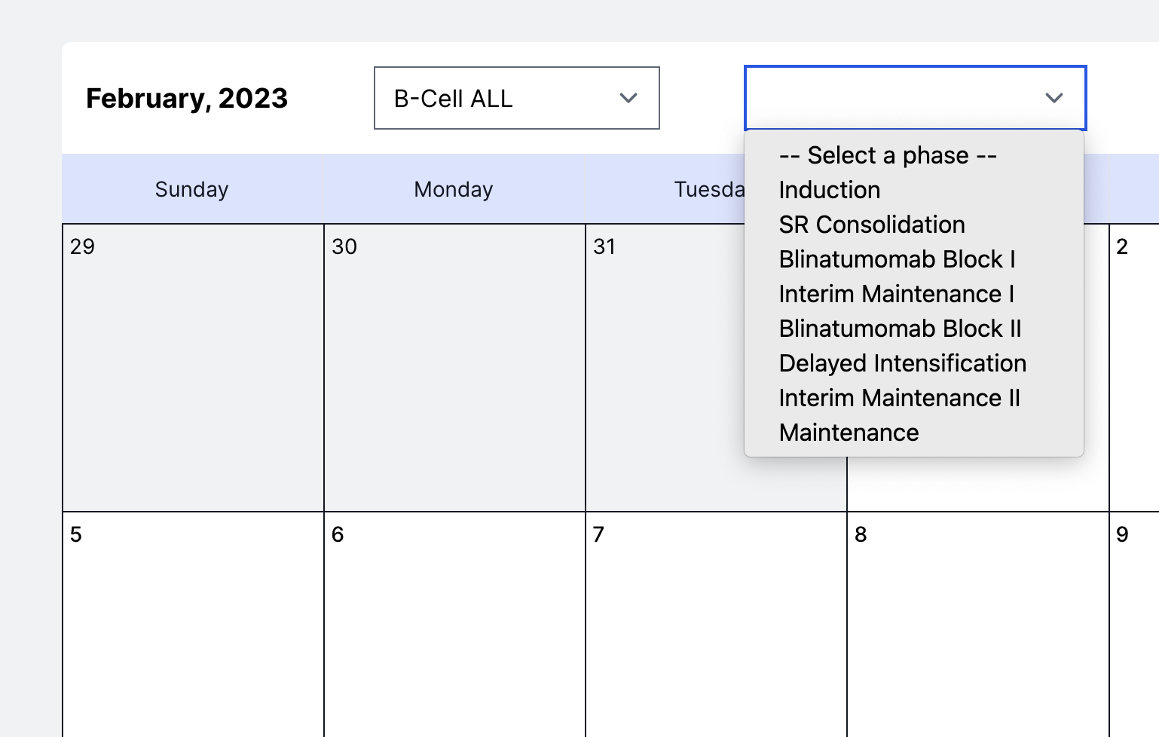Click the '-- Select a phase --' placeholder entry
Viewport: 1159px width, 737px height.
coord(888,155)
